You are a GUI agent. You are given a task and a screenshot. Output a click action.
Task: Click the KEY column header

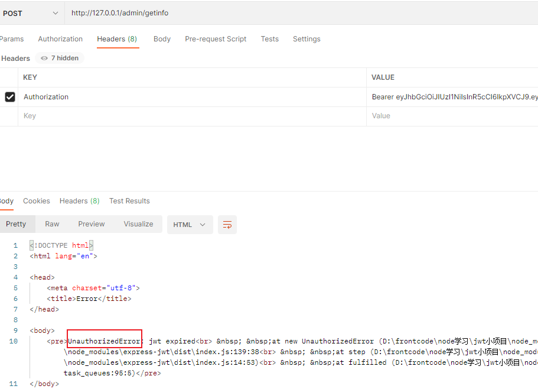pos(30,77)
